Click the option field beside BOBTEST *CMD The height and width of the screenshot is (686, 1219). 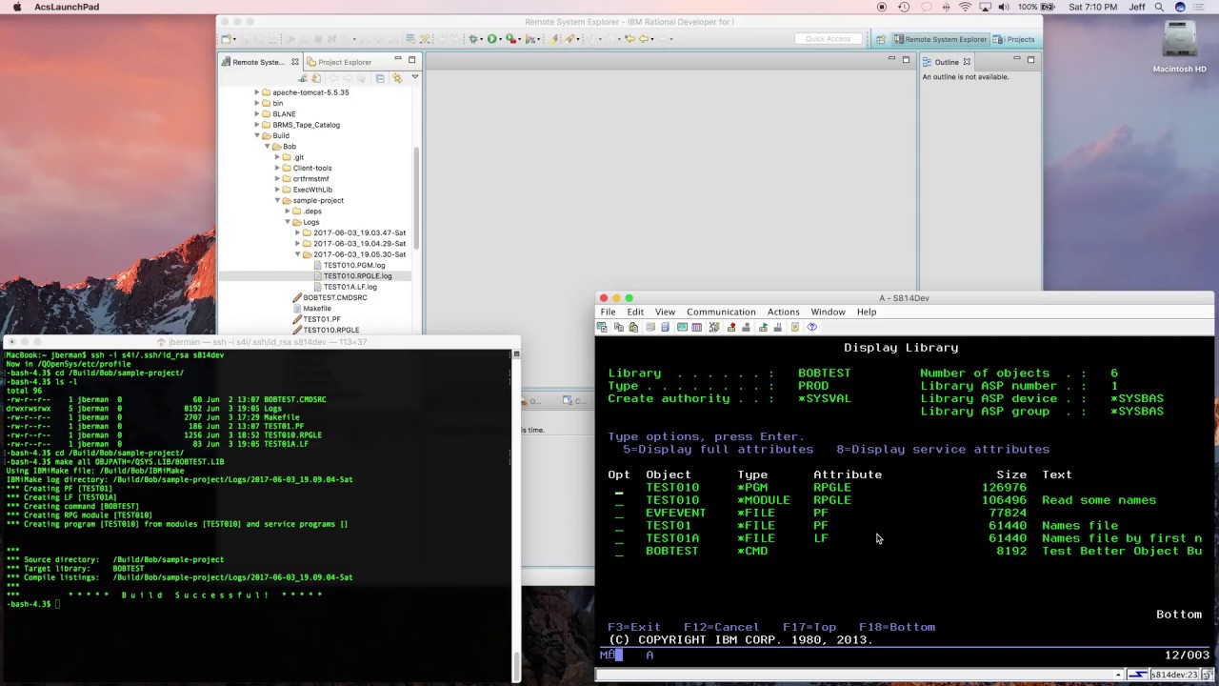[x=619, y=552]
